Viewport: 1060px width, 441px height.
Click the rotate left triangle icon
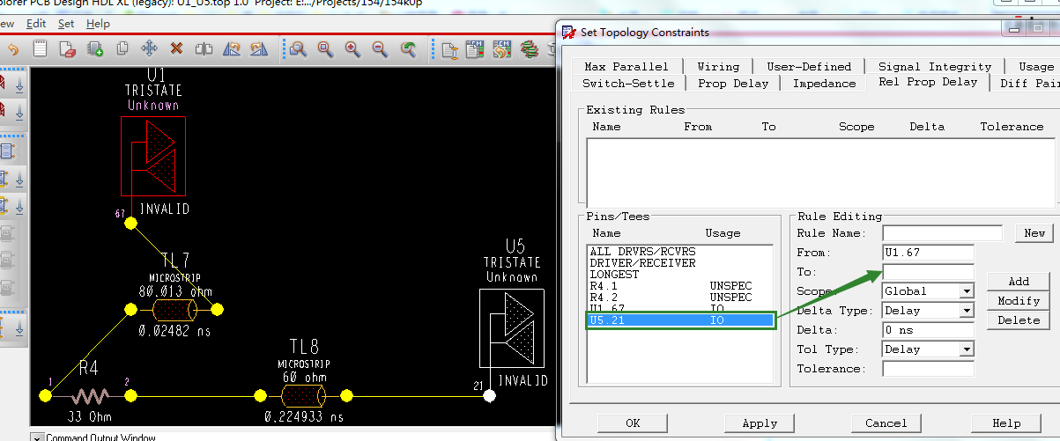(231, 49)
